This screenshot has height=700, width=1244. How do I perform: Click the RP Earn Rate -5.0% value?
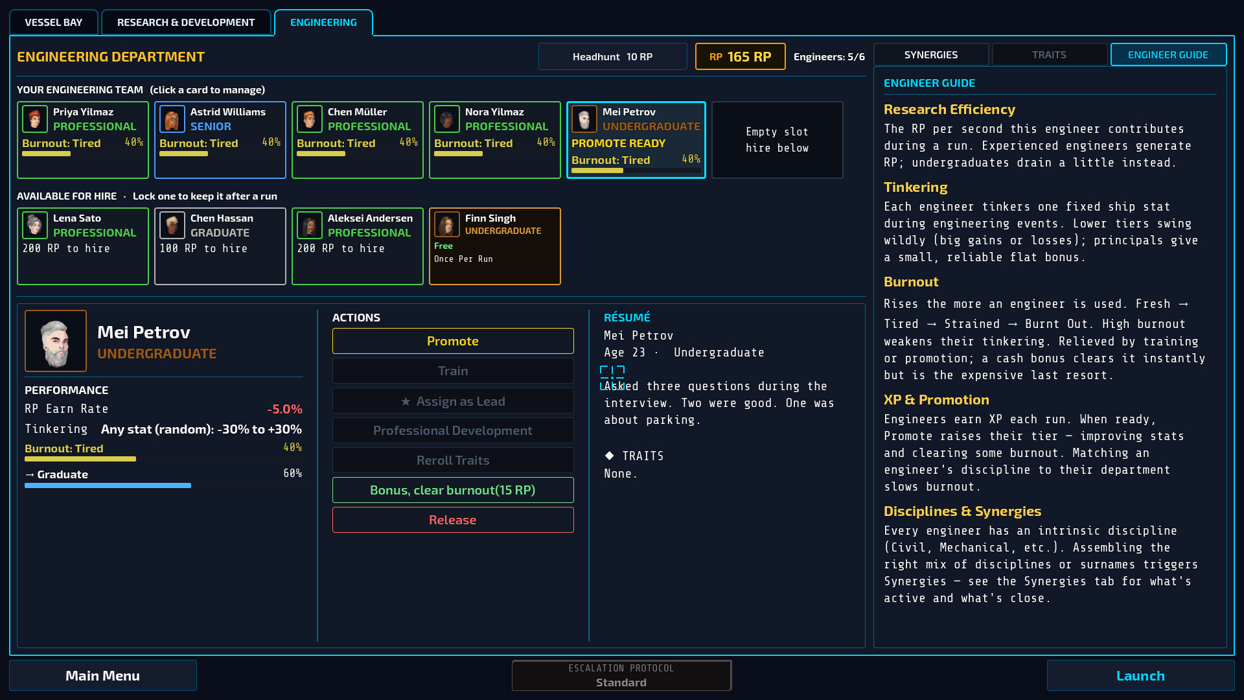[x=284, y=409]
